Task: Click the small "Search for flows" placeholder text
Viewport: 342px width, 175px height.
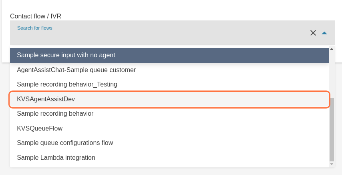Action: click(35, 28)
